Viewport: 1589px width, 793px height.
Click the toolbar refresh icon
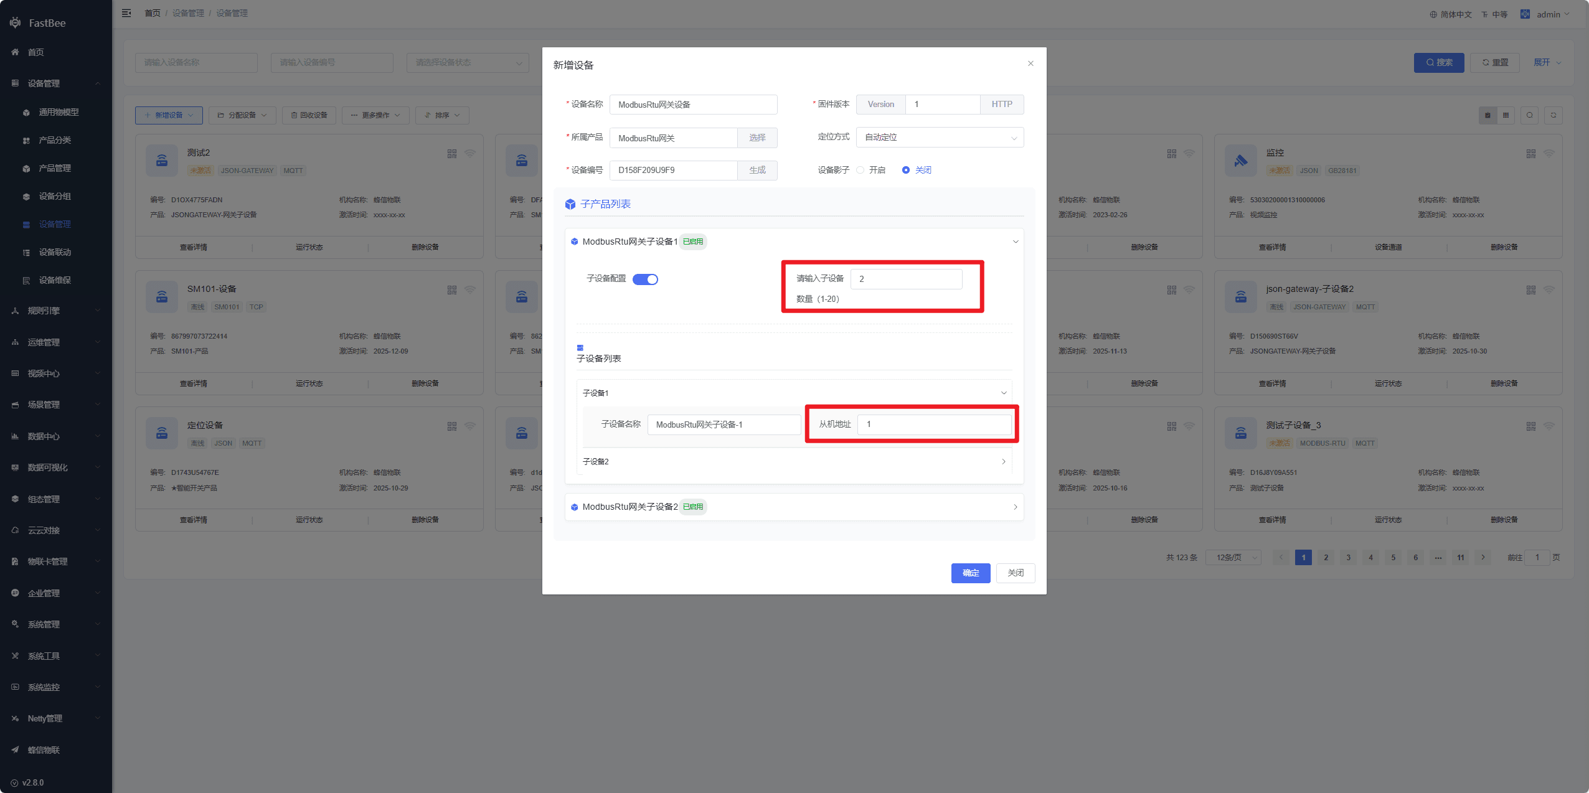pos(1553,116)
